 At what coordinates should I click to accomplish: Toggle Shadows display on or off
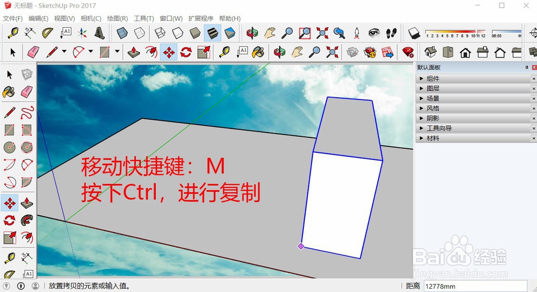pos(414,33)
